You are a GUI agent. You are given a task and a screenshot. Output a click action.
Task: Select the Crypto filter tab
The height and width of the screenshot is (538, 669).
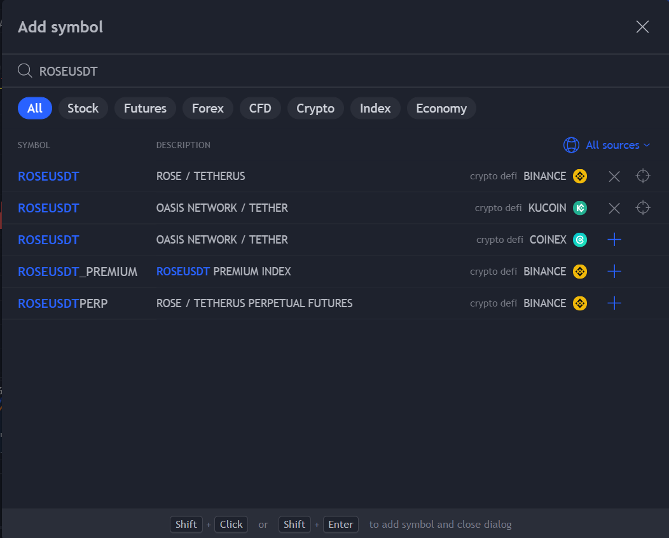coord(315,108)
